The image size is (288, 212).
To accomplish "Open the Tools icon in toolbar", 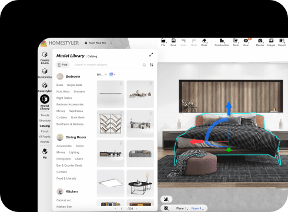I will pyautogui.click(x=236, y=41).
